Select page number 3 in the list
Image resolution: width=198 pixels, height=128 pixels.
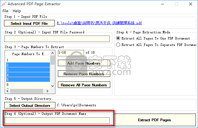pos(28,70)
